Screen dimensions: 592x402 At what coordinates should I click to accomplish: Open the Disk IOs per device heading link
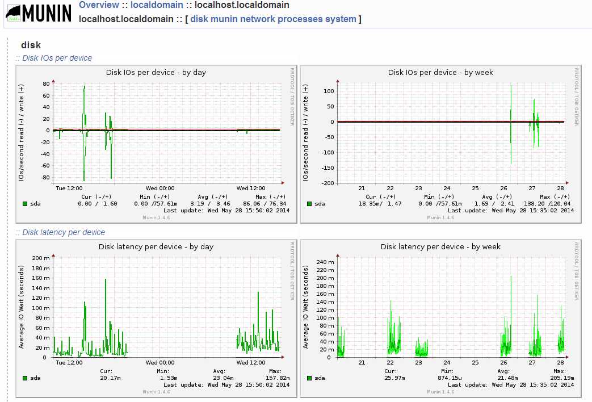click(57, 58)
